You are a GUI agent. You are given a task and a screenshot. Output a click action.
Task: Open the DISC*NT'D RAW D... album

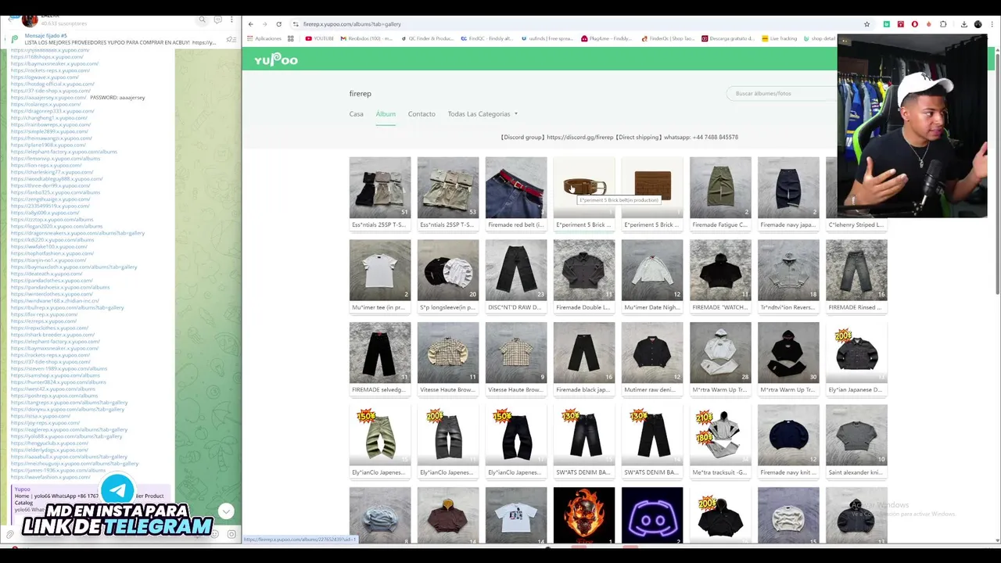click(x=515, y=275)
